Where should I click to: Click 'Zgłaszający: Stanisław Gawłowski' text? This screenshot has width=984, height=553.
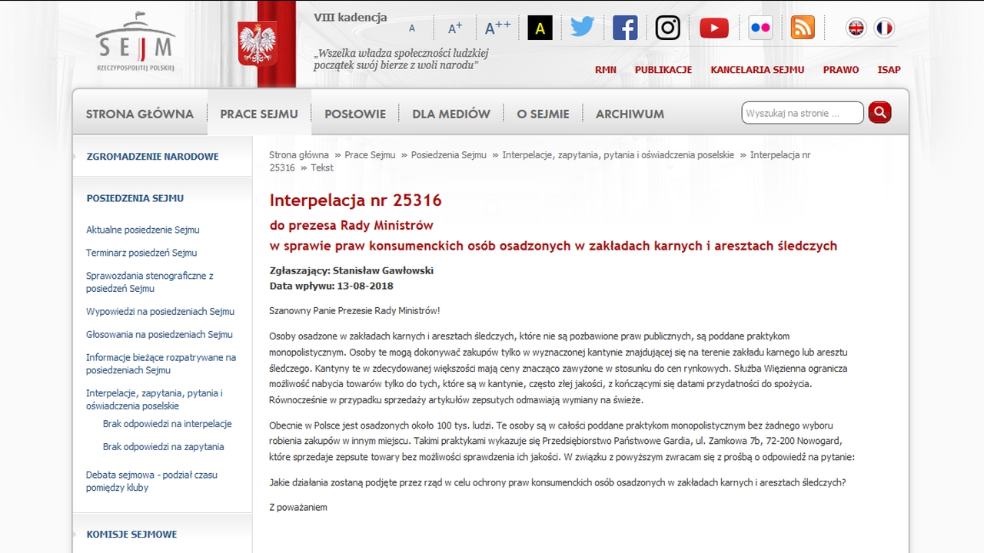pyautogui.click(x=351, y=270)
